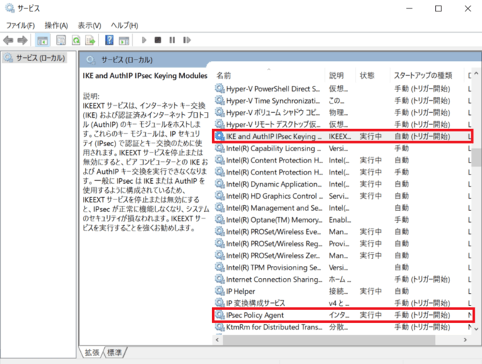Click the up arrow of vertical scrollbar
The image size is (482, 364).
[x=476, y=74]
